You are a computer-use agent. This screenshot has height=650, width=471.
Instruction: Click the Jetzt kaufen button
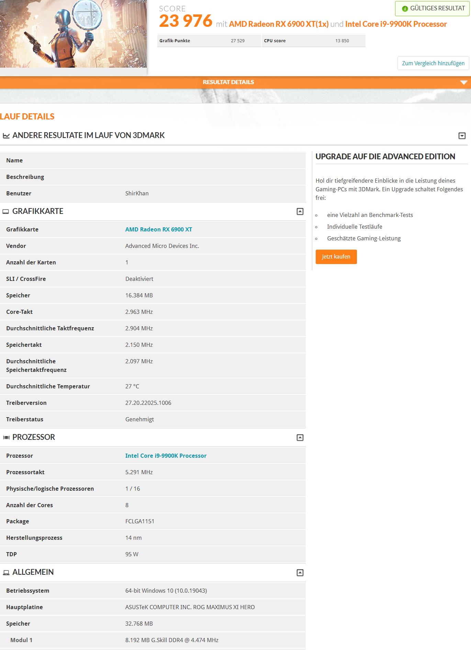pyautogui.click(x=336, y=257)
